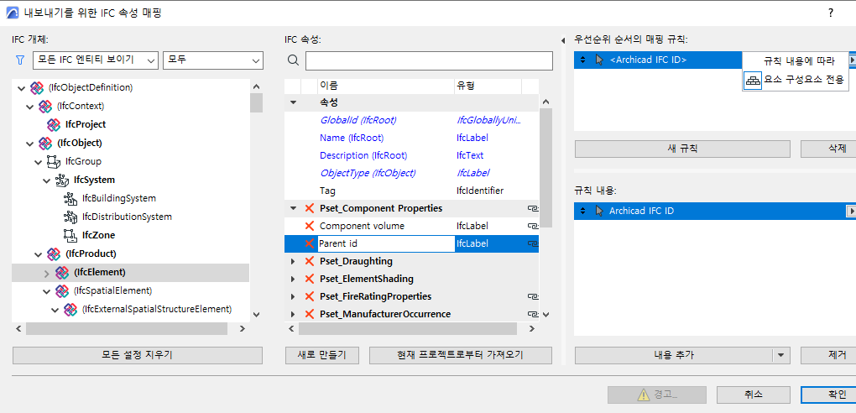This screenshot has width=856, height=413.
Task: Collapse the (IfcContext) tree node
Action: [x=30, y=106]
